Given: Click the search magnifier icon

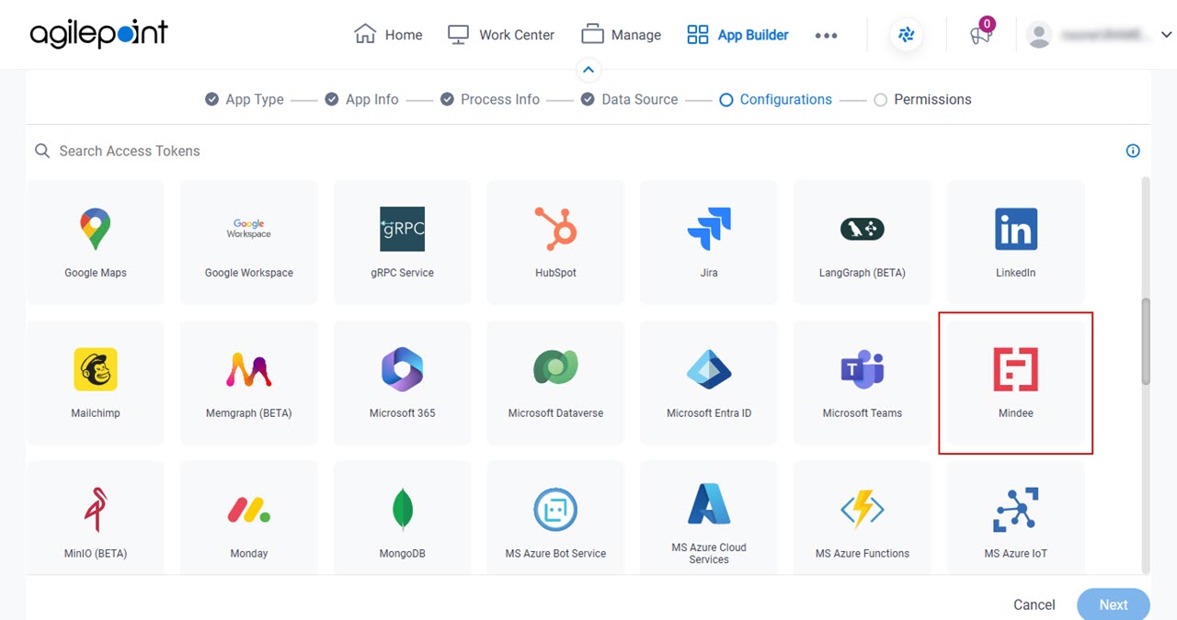Looking at the screenshot, I should (x=42, y=151).
